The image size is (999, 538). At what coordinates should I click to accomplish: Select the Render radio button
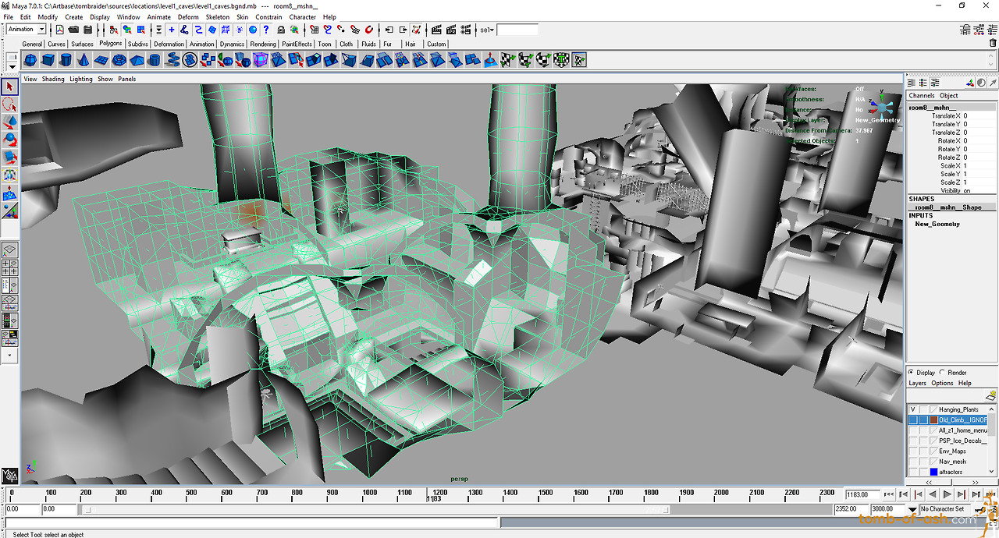pyautogui.click(x=943, y=373)
